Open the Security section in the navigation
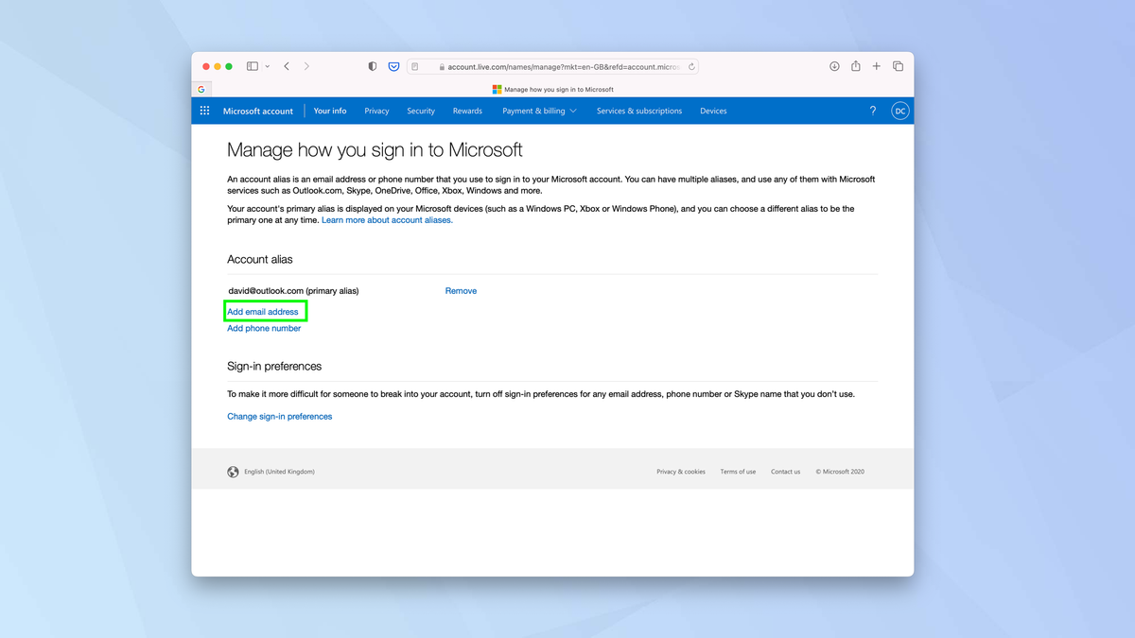Screen dimensions: 1135x638 tap(420, 111)
